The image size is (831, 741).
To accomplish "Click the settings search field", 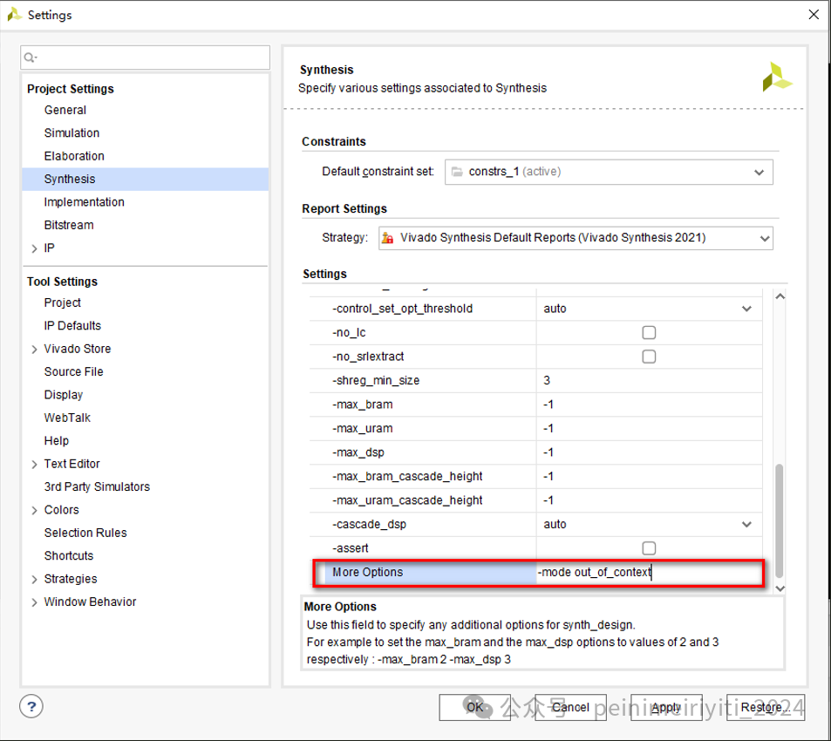I will click(x=146, y=58).
